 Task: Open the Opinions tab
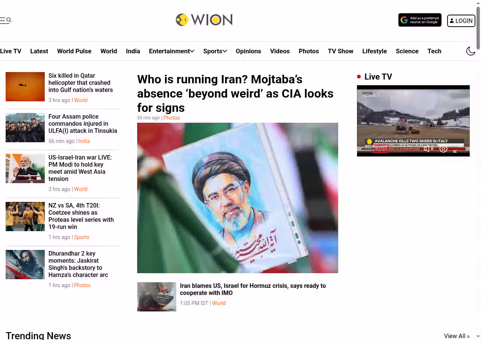point(248,51)
